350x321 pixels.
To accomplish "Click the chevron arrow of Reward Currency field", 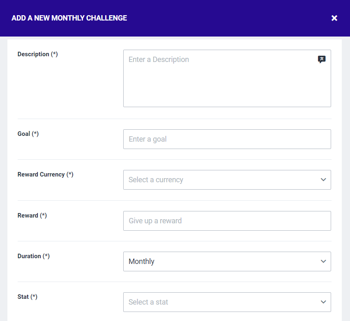I will pos(323,180).
